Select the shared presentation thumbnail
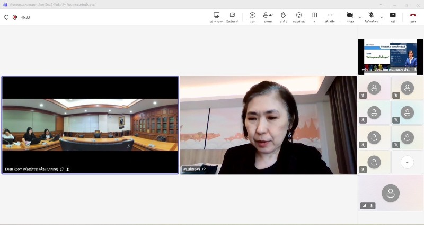The image size is (424, 225). [x=390, y=56]
